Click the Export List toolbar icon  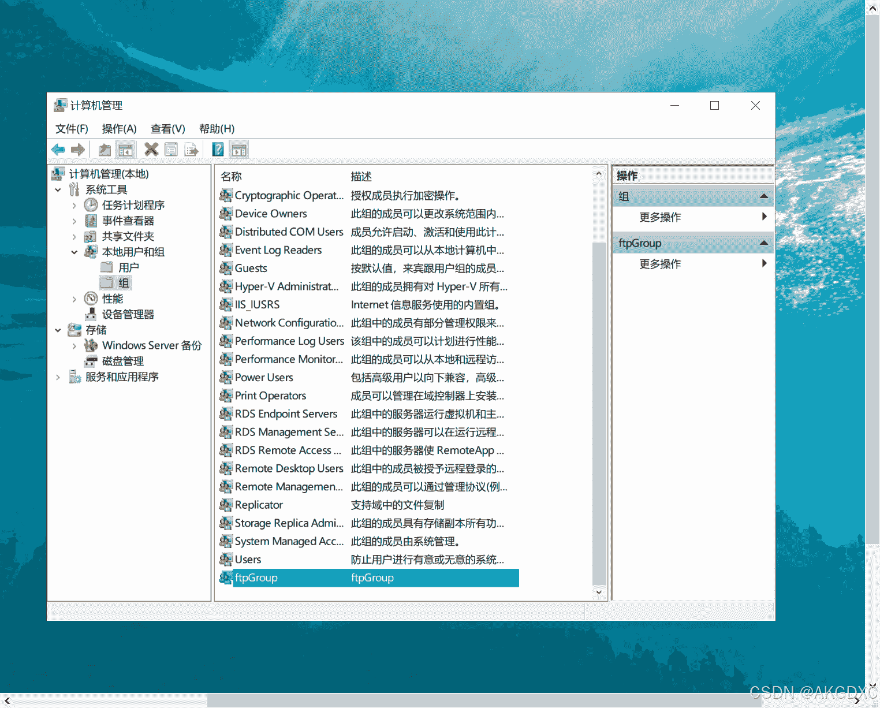coord(191,150)
